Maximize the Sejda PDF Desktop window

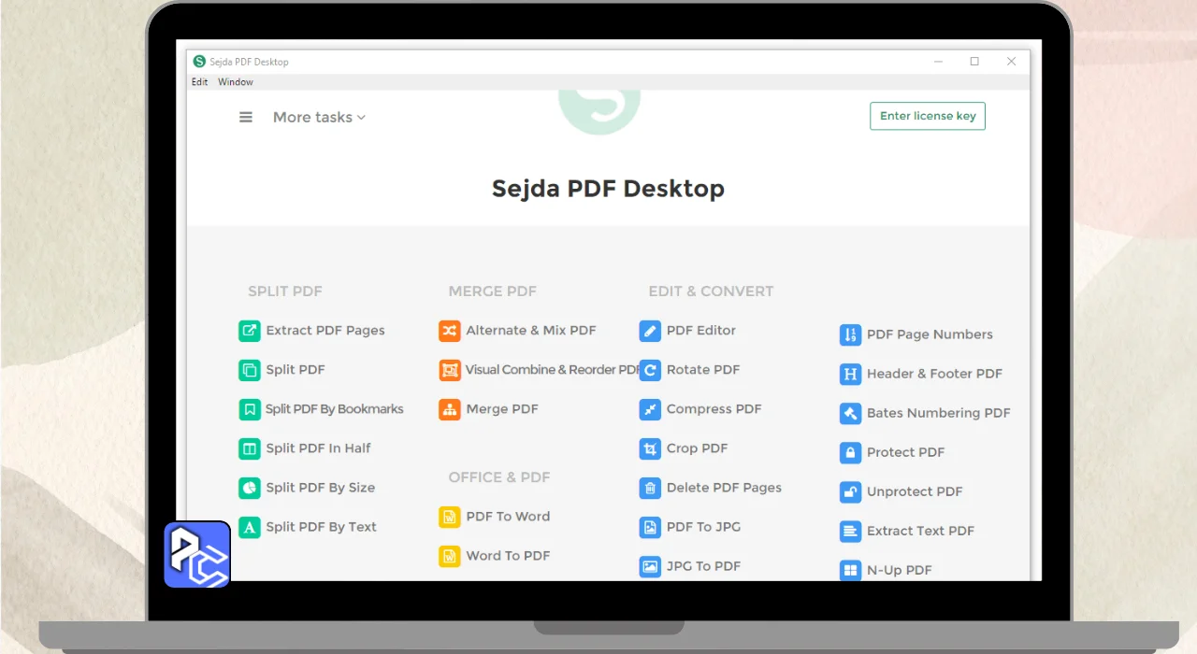click(x=974, y=62)
